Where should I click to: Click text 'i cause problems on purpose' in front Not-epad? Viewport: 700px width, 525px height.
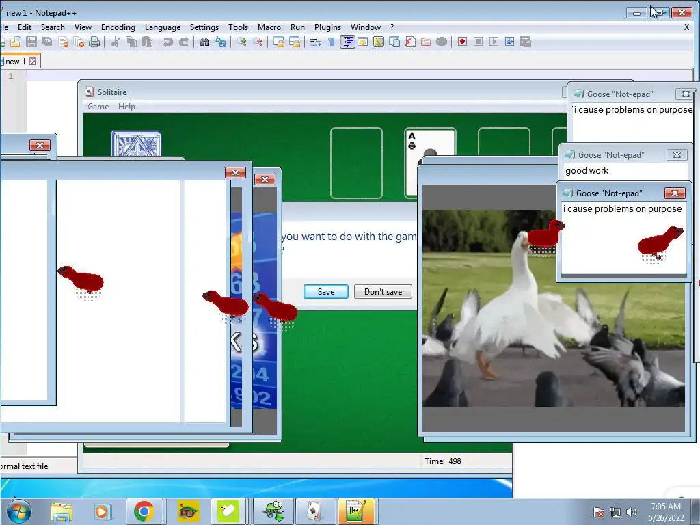(x=622, y=209)
